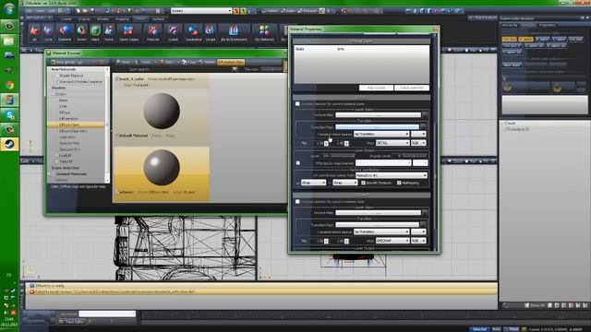591x332 pixels.
Task: Click the bottom command input field
Action: (107, 314)
